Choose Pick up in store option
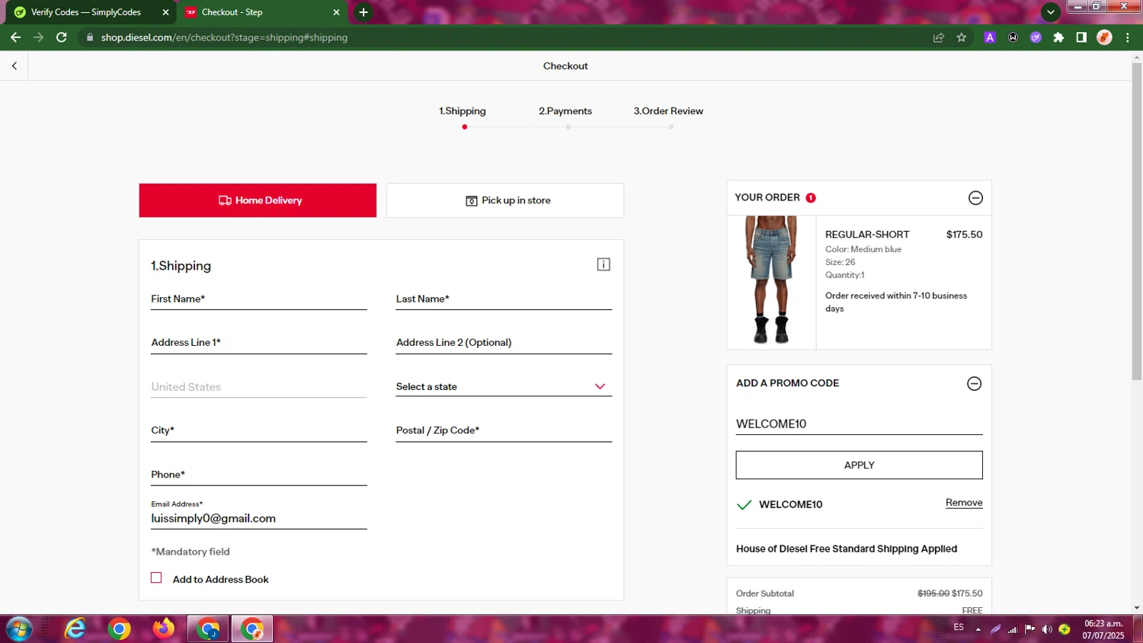Screen dimensions: 1143x643 click(x=505, y=200)
